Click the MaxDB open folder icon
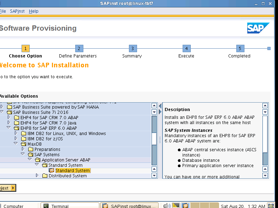The height and width of the screenshot is (208, 278). [x=24, y=144]
